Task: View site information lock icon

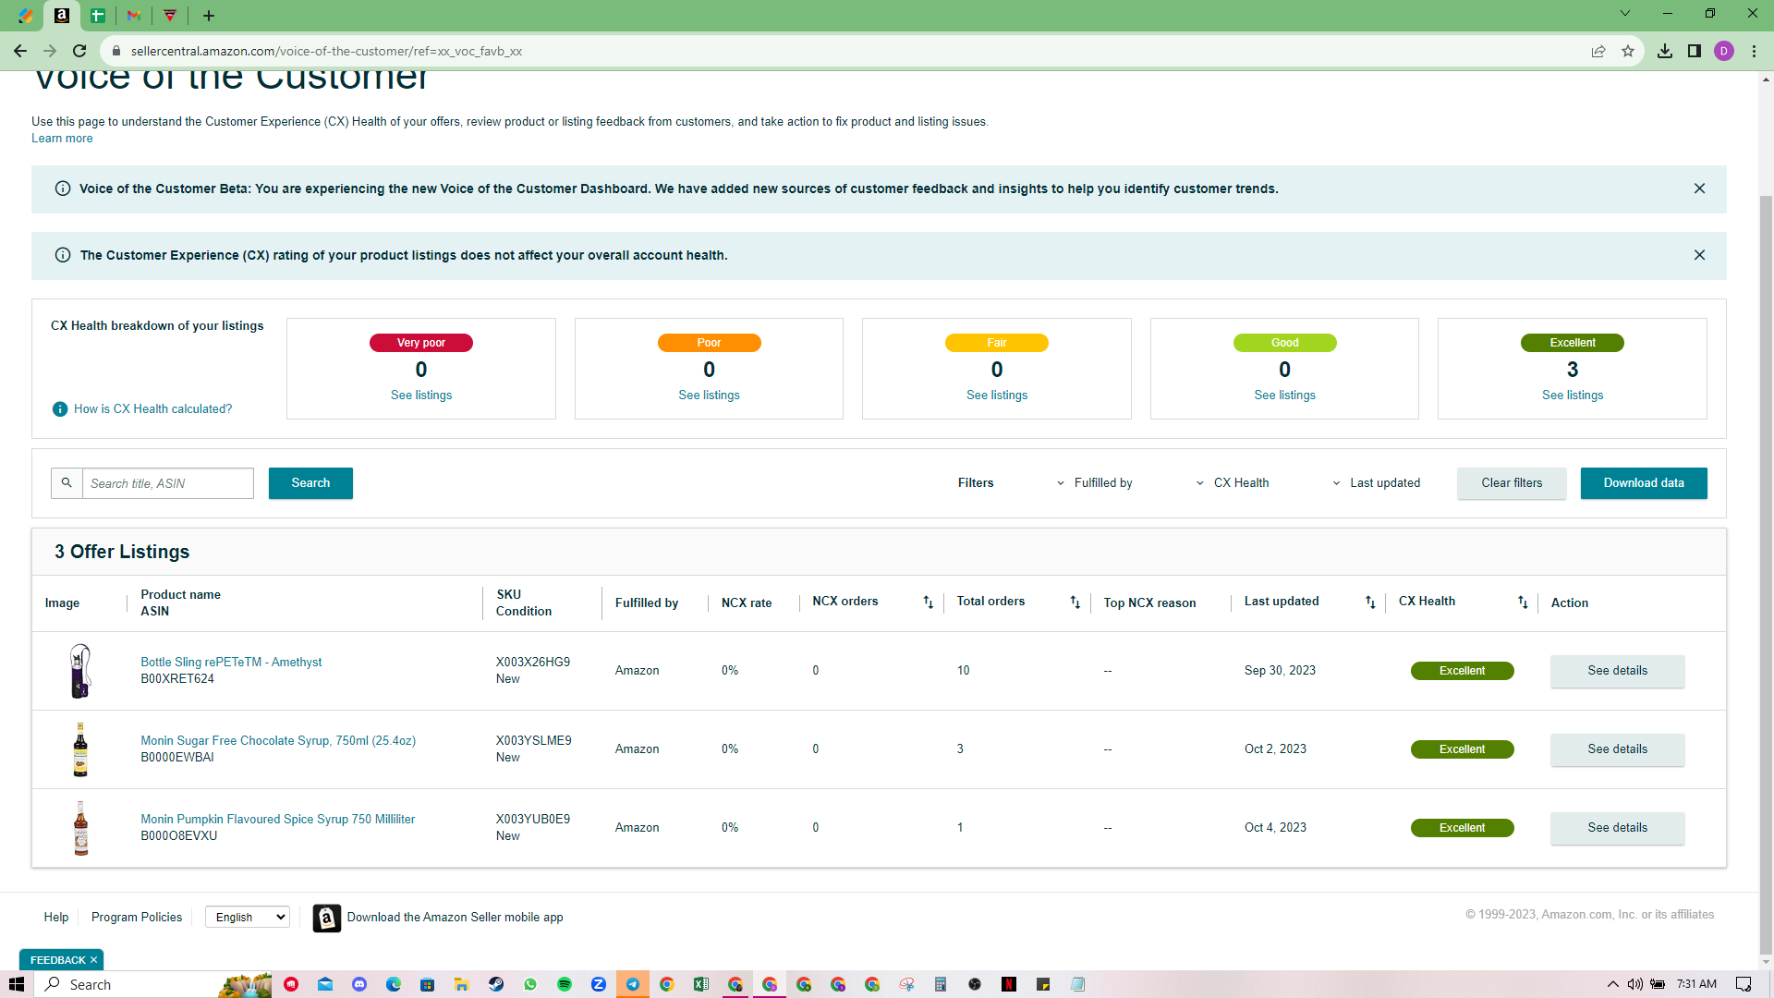Action: pyautogui.click(x=116, y=51)
